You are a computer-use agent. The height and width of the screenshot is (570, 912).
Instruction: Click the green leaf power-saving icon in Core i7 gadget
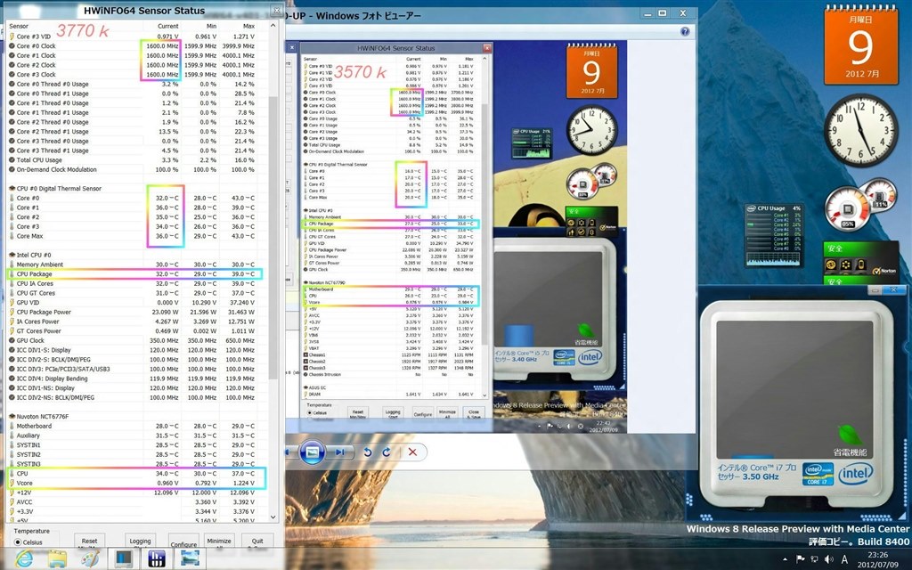point(851,435)
